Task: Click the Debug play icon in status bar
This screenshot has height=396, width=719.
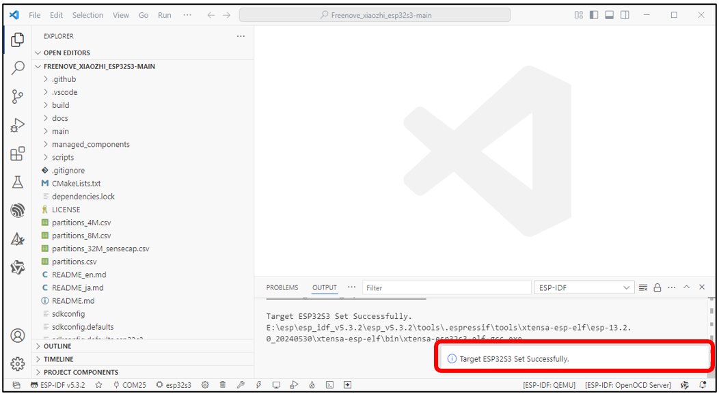Action: [294, 385]
